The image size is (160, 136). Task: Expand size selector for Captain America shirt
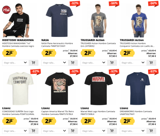click(x=55, y=131)
